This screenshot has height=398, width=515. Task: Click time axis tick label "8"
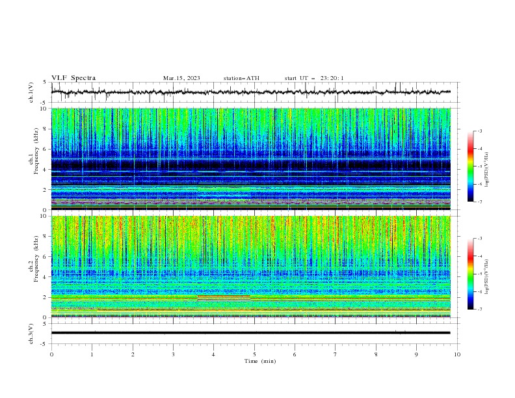click(x=376, y=354)
